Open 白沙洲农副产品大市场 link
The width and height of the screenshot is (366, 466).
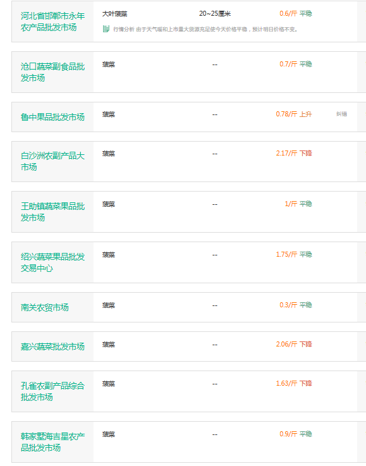click(x=52, y=161)
